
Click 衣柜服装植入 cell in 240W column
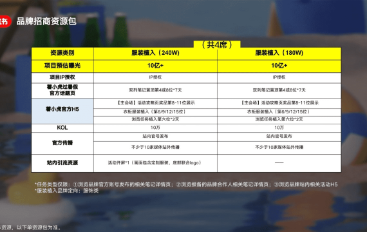[x=155, y=111]
